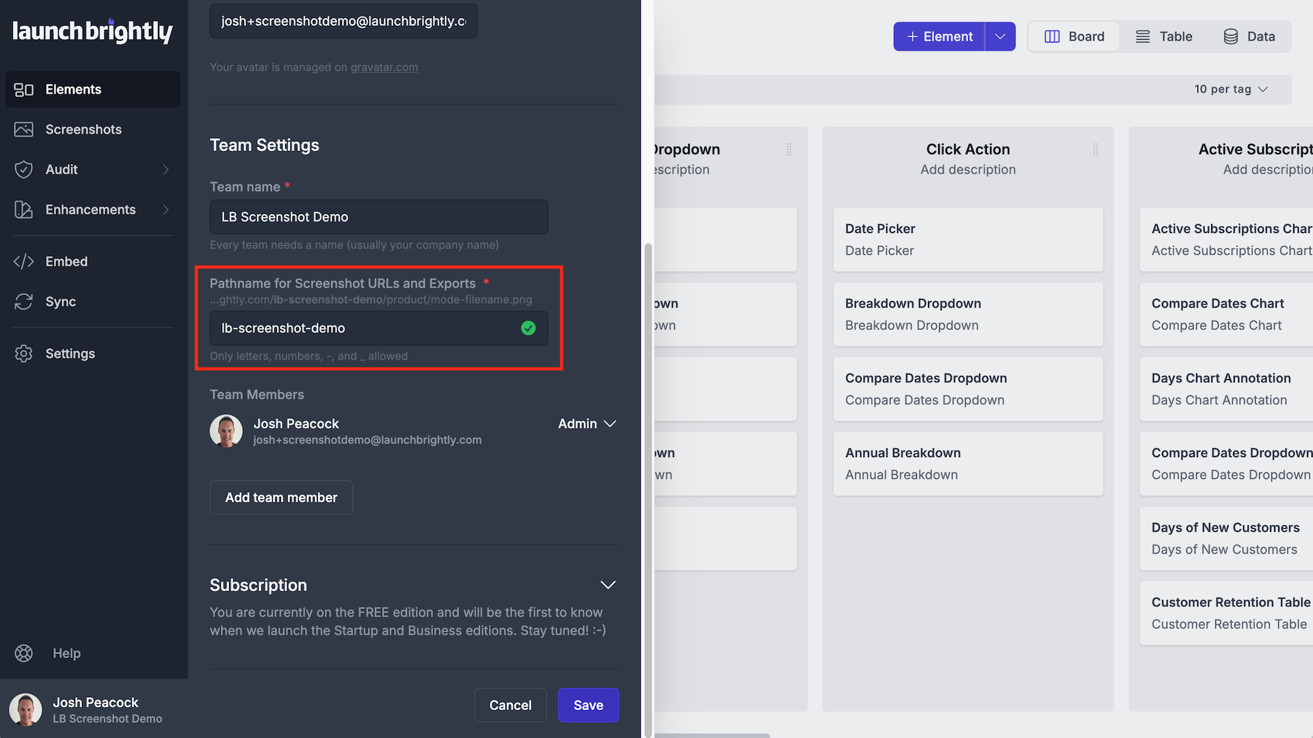Open Settings via the gear icon
The image size is (1313, 738).
click(24, 353)
